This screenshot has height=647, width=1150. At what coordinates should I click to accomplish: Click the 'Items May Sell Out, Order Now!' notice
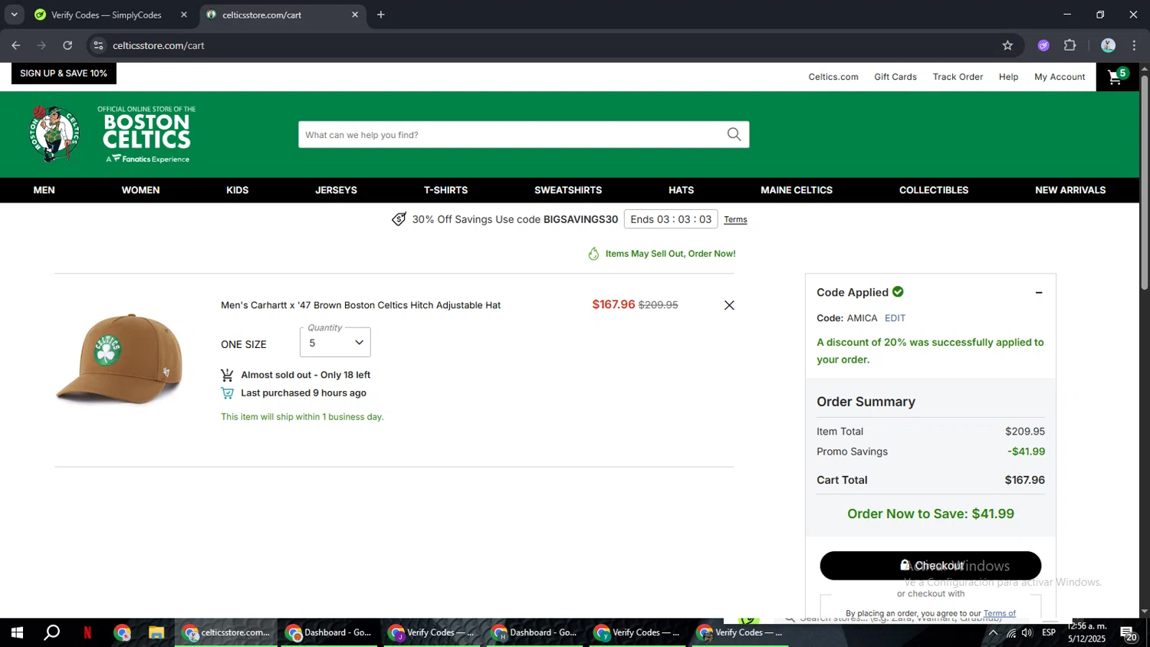click(662, 254)
